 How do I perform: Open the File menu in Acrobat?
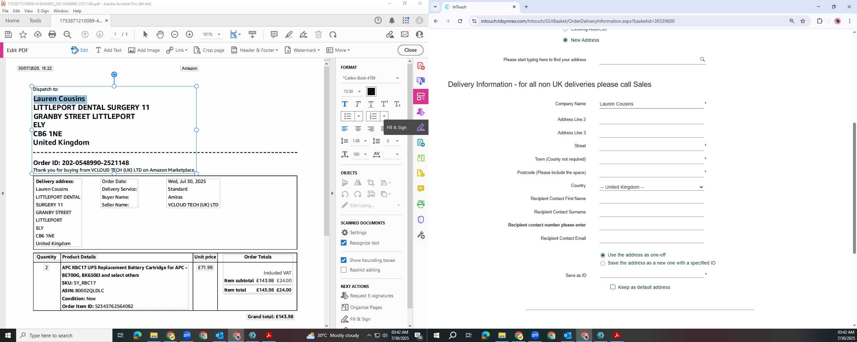click(x=5, y=11)
